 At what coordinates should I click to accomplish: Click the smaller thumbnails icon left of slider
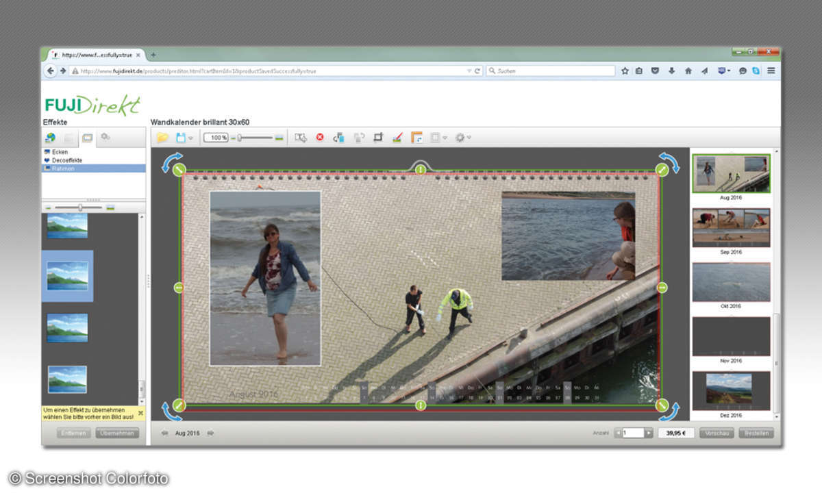point(49,207)
